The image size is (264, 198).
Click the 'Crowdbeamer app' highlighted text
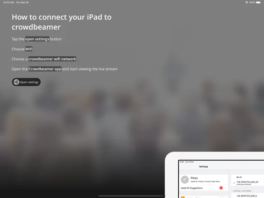(45, 69)
